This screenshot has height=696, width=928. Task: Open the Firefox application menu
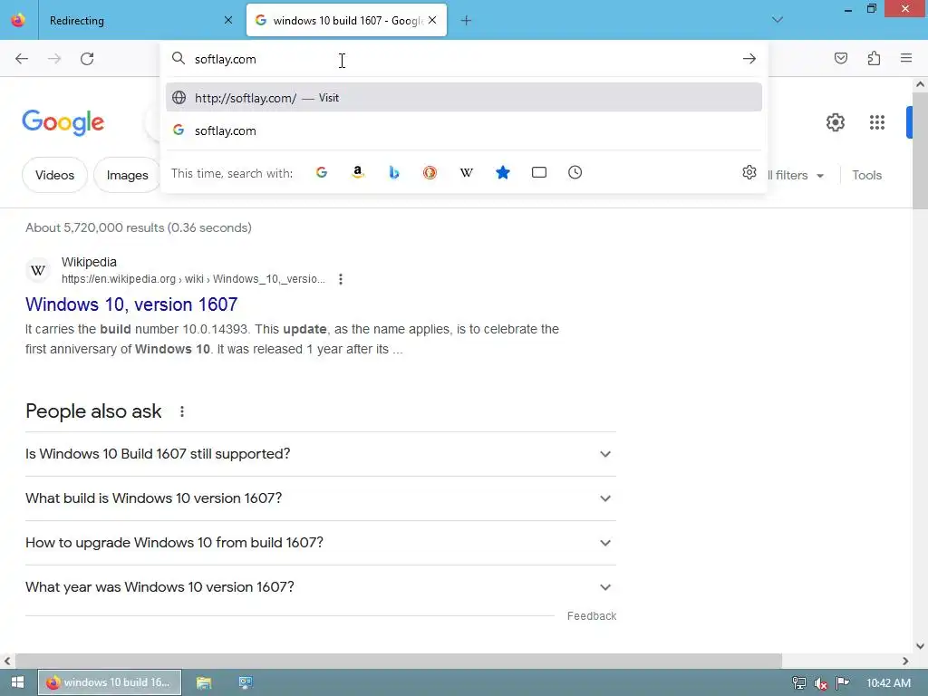pos(906,58)
